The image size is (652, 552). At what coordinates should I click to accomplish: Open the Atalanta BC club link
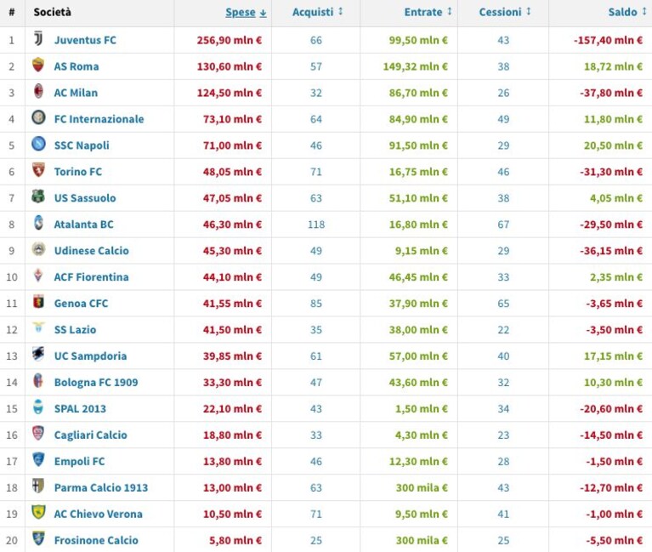click(83, 225)
